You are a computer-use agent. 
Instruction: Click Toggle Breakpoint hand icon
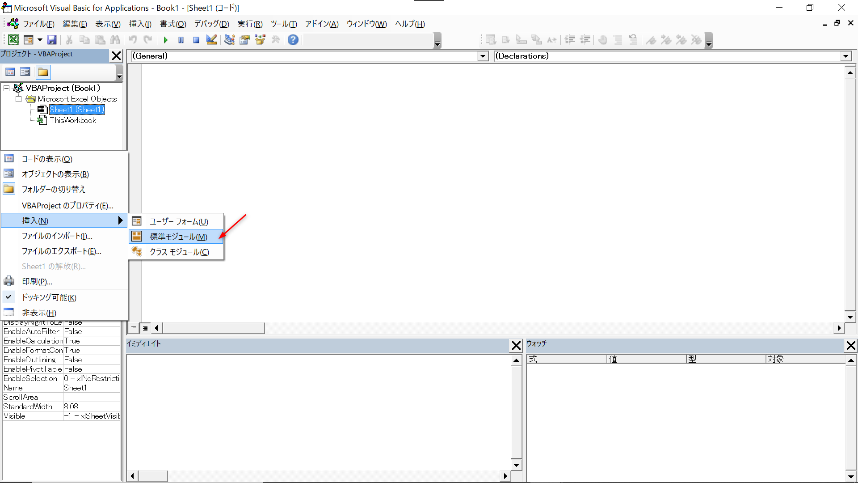[x=602, y=40]
